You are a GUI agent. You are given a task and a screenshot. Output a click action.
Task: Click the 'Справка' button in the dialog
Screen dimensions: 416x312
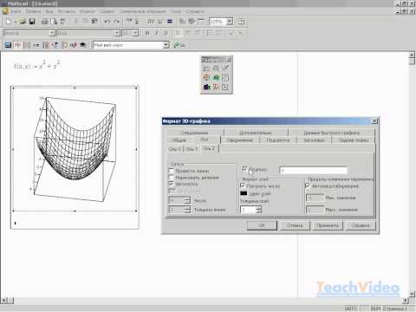pos(361,225)
